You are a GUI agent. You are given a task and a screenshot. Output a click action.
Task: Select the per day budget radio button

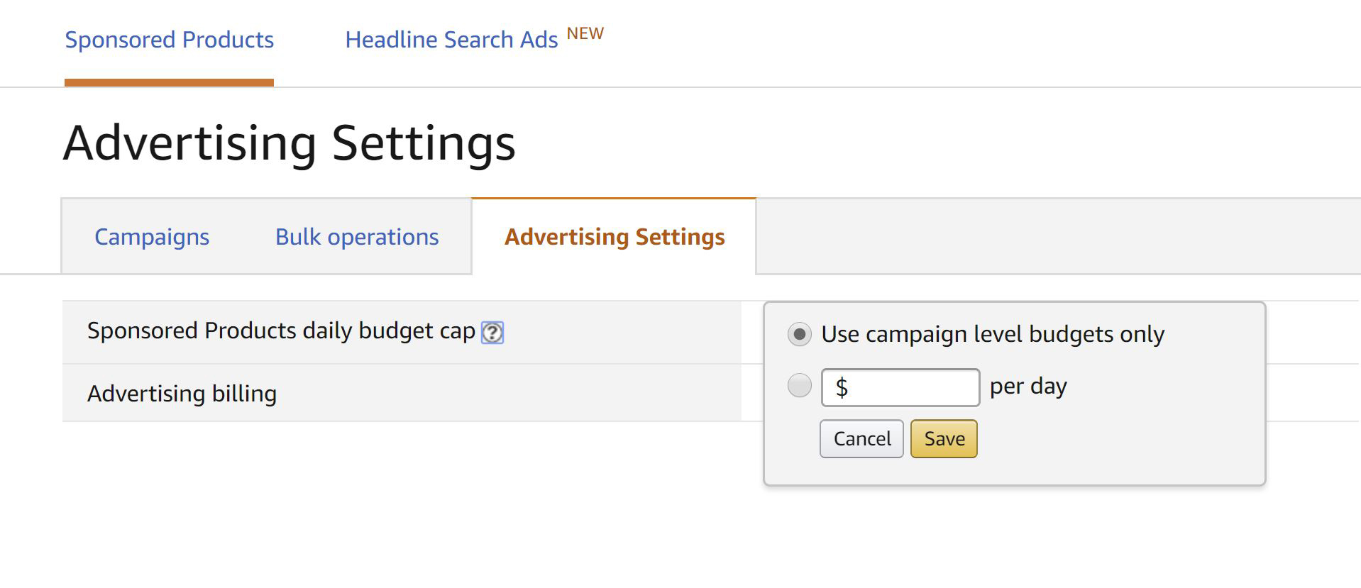pyautogui.click(x=800, y=386)
